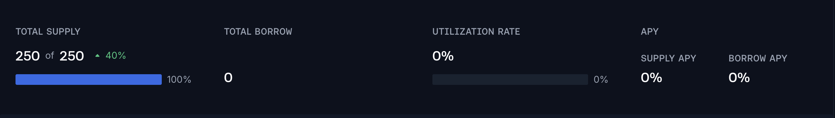Click the TOTAL BORROW heading

258,31
